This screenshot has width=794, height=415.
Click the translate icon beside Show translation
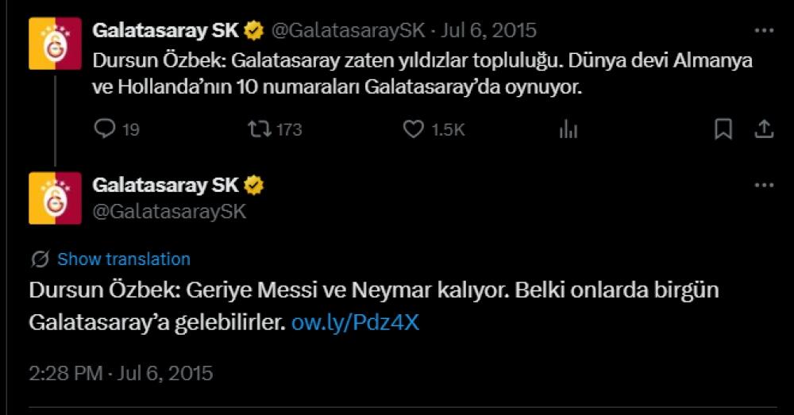40,259
